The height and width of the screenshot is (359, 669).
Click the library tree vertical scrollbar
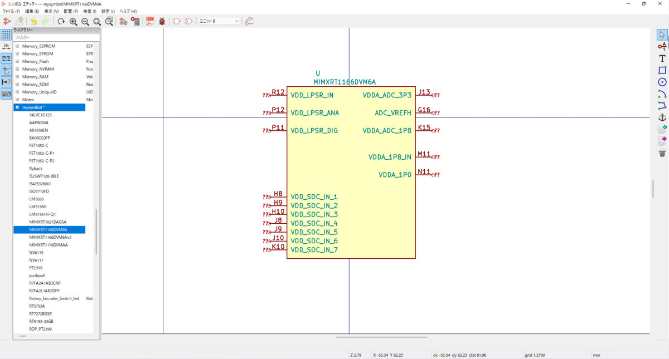tap(96, 232)
